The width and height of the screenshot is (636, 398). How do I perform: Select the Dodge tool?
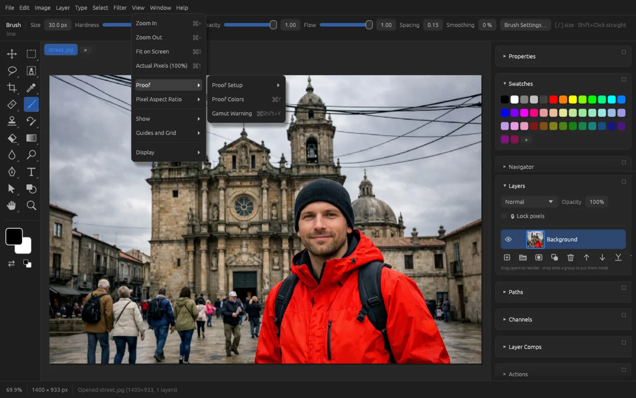(31, 155)
